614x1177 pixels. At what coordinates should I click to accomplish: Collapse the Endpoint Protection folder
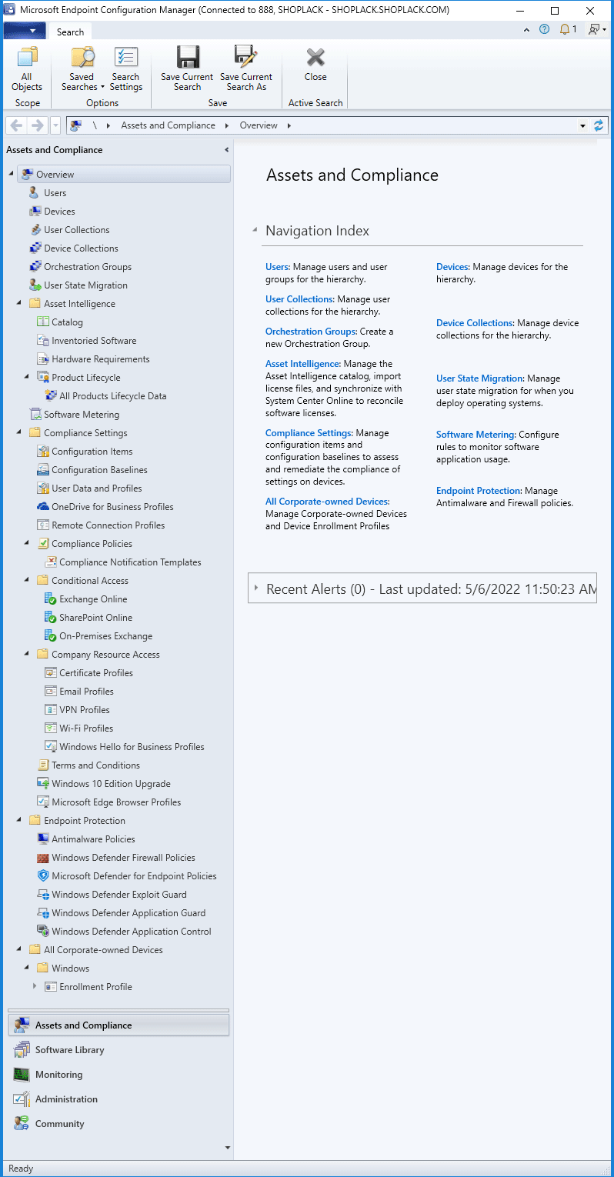(19, 821)
